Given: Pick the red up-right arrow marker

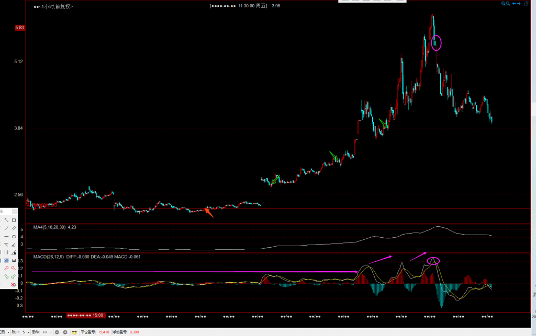Looking at the screenshot, I should click(6, 268).
